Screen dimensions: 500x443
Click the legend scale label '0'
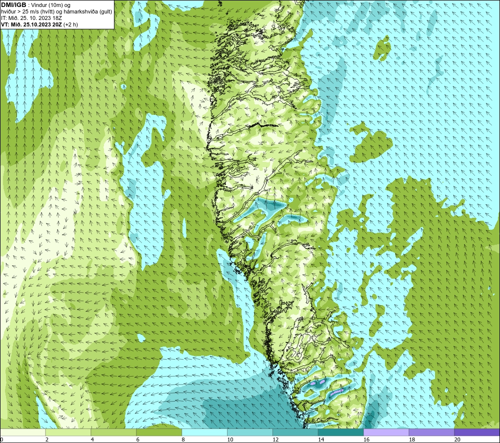click(1, 440)
